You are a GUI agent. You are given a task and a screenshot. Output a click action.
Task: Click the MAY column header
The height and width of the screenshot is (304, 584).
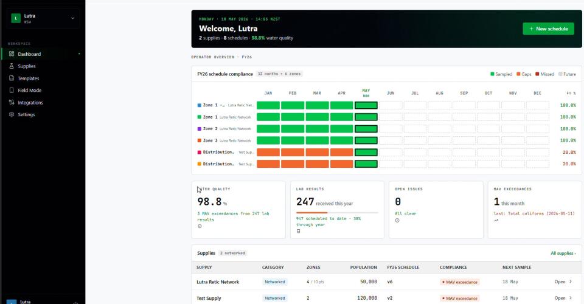(x=366, y=92)
